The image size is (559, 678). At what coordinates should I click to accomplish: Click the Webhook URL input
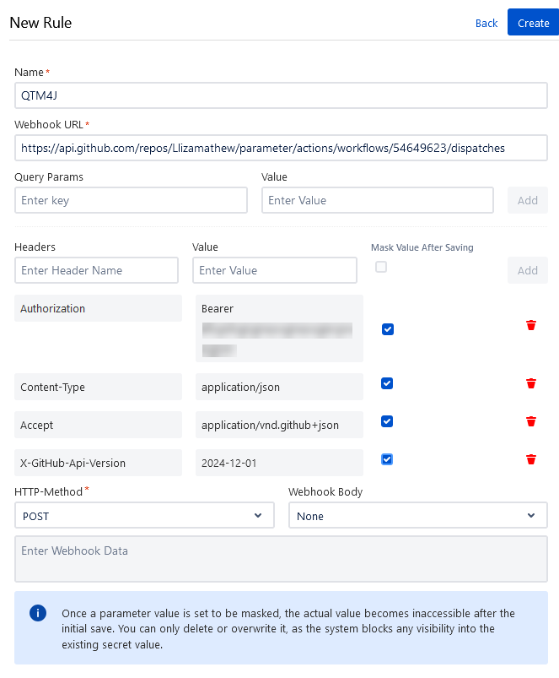[280, 148]
